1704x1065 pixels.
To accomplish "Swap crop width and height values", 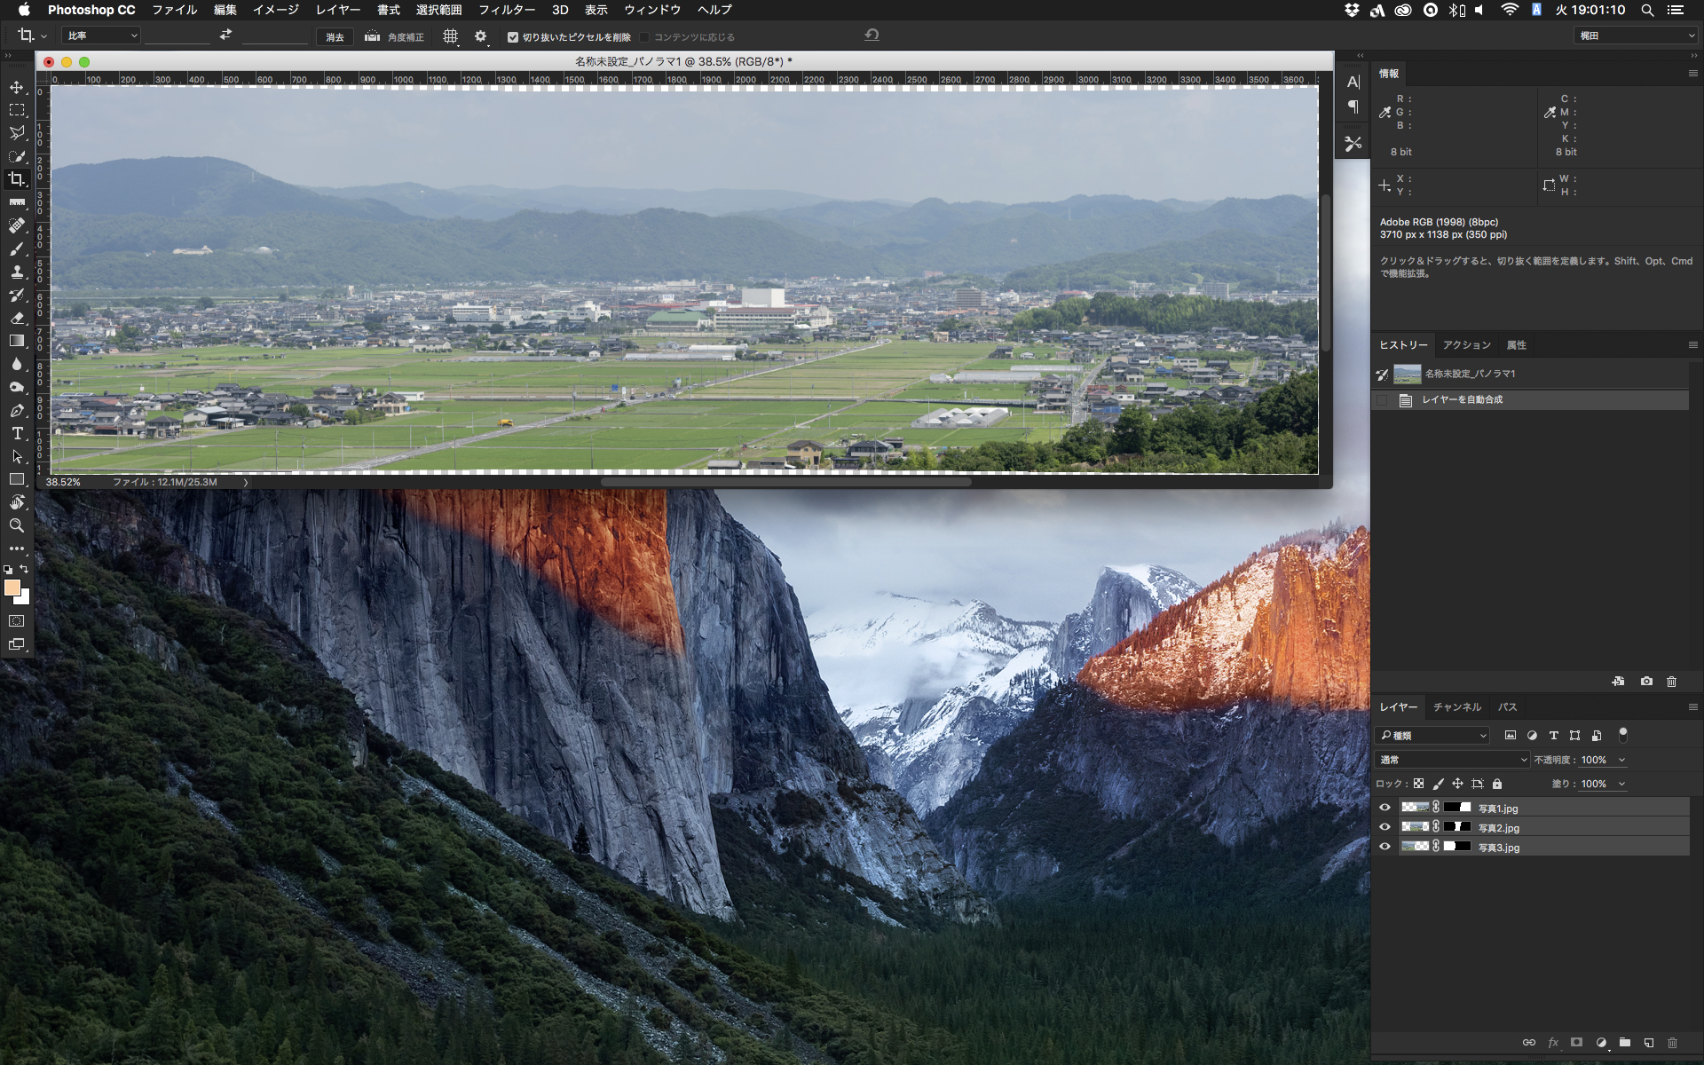I will 225,35.
